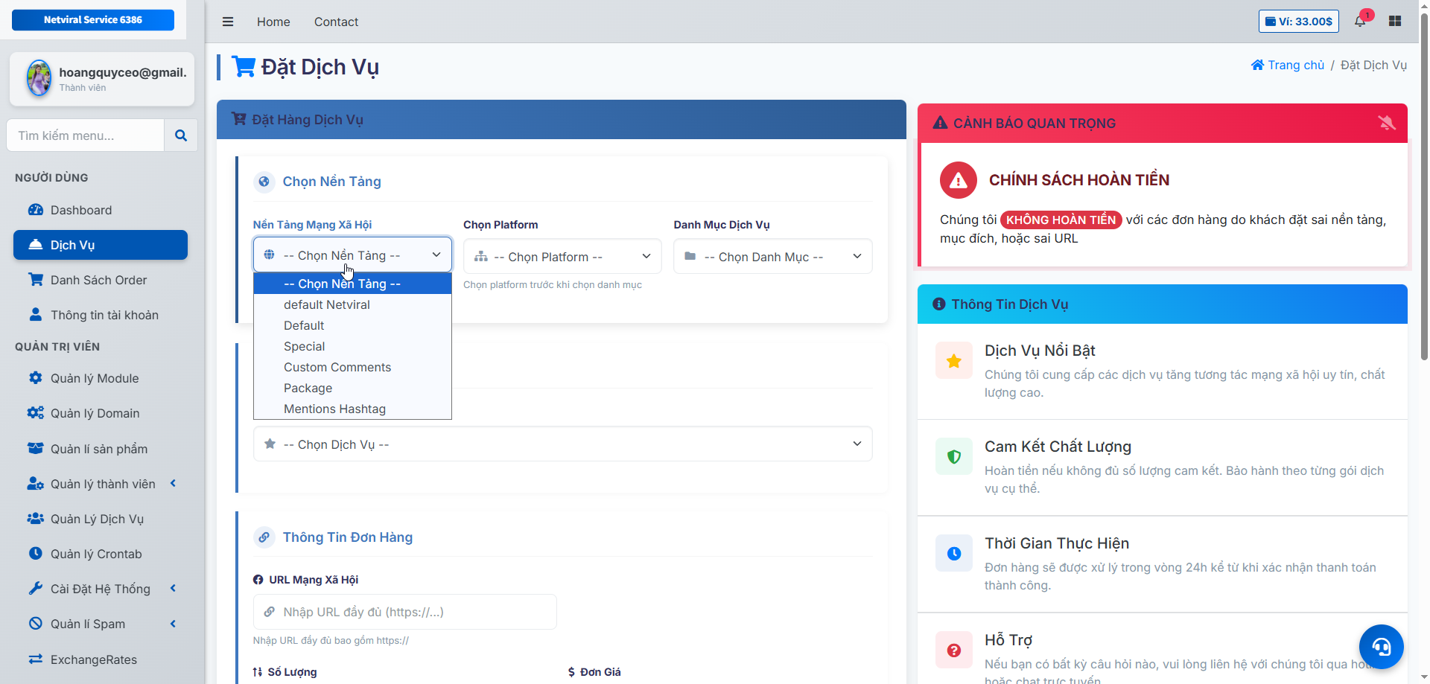Open the Chọn Danh Mục dropdown
Image resolution: width=1430 pixels, height=684 pixels.
(772, 257)
